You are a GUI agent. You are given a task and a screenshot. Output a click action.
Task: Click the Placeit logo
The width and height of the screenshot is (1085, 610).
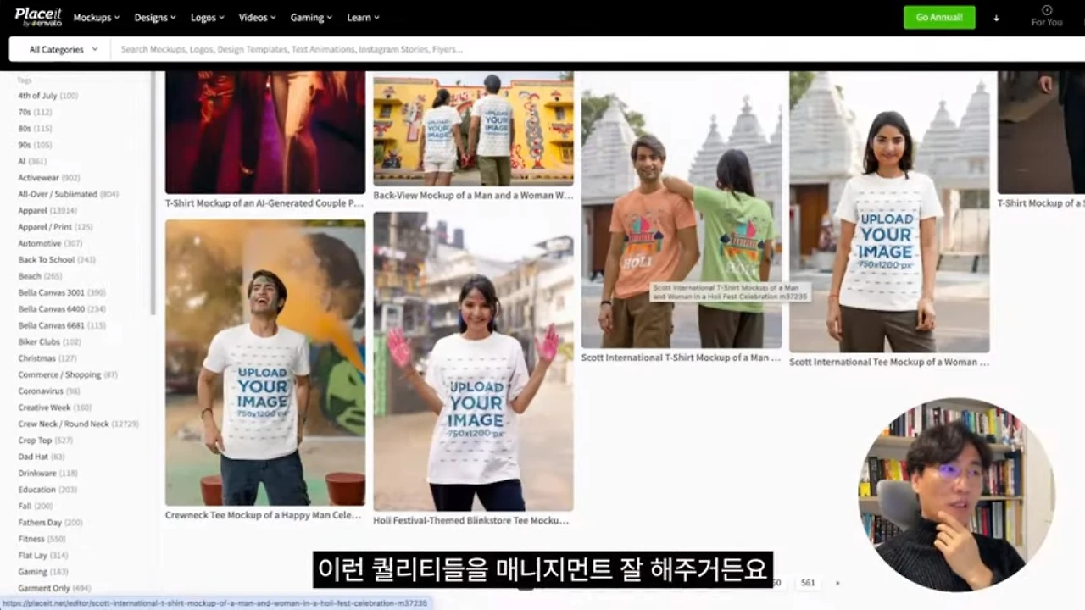coord(38,17)
